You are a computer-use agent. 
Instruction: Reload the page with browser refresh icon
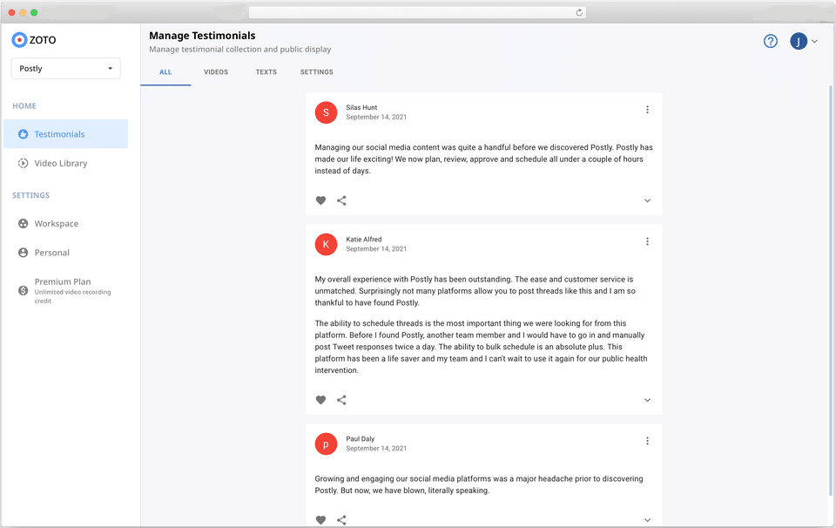click(x=579, y=12)
